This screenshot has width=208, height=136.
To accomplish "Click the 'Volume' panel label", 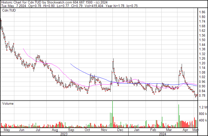I will tap(8, 103).
